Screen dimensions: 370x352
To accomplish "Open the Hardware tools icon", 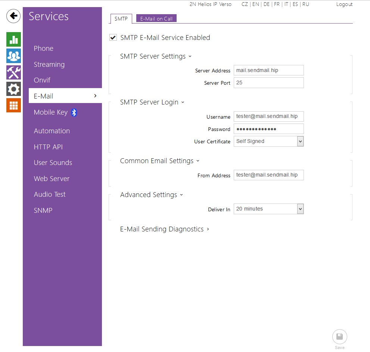I will click(13, 72).
